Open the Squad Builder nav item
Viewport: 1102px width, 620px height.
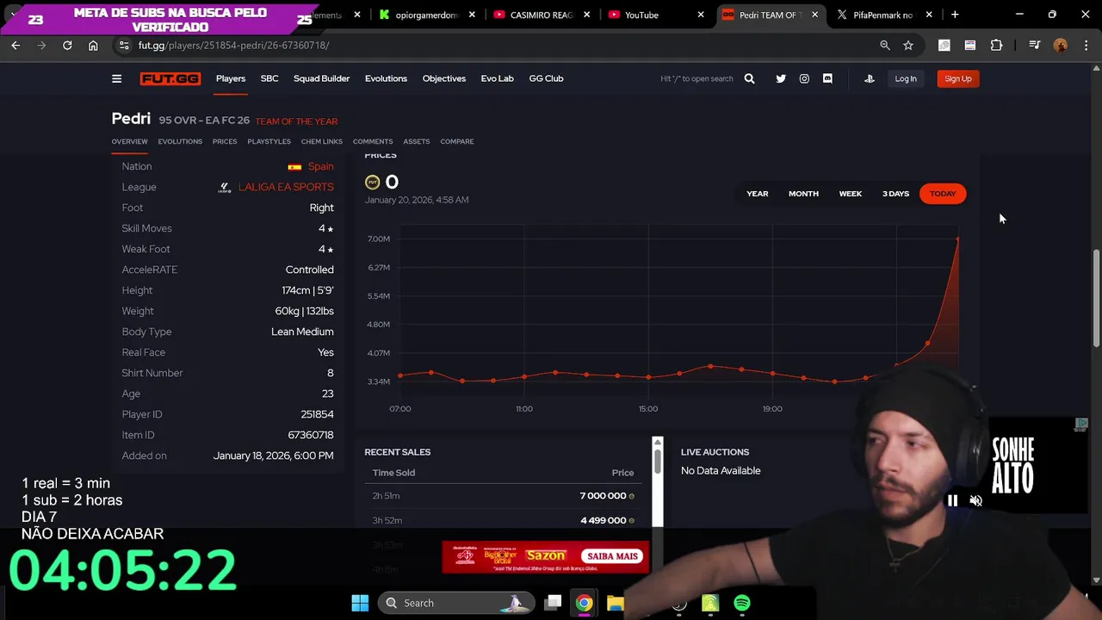click(x=321, y=78)
